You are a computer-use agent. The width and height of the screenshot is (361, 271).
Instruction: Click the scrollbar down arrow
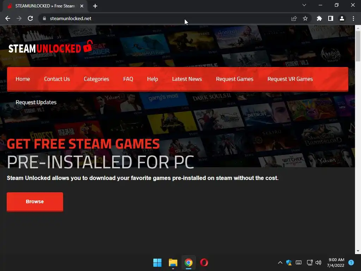[x=358, y=251]
